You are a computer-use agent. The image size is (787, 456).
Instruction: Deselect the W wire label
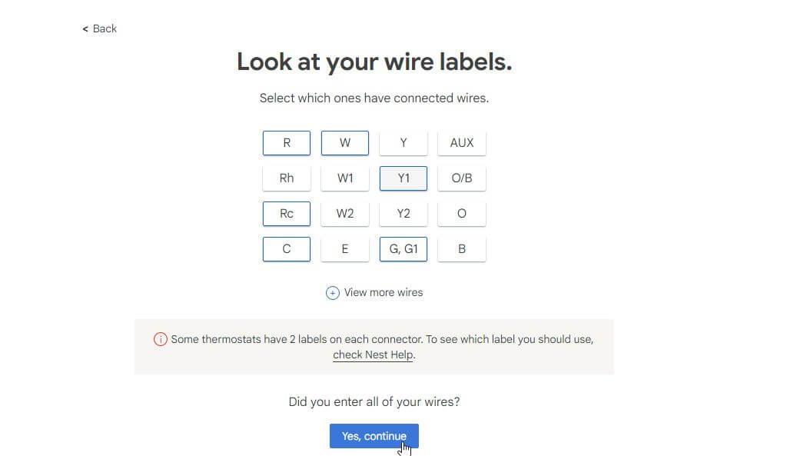point(345,143)
